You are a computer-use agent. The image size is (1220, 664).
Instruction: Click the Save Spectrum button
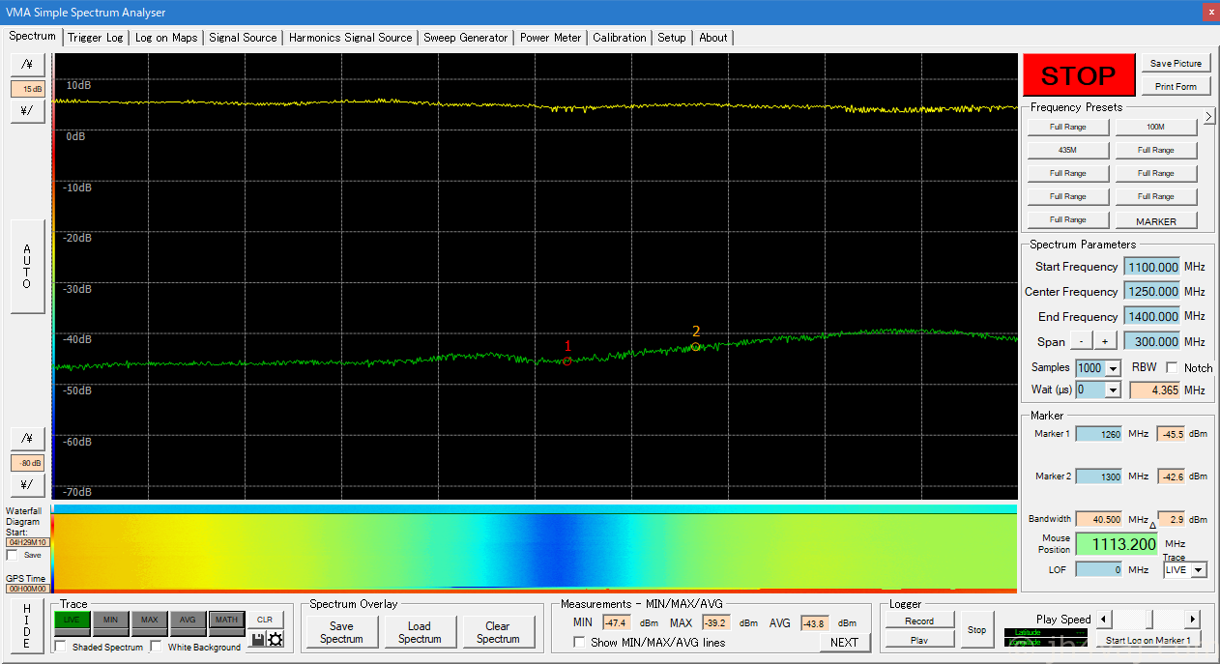click(341, 632)
